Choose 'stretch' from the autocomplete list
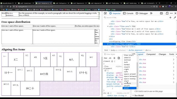Viewport: 177px width, 99px height. pyautogui.click(x=130, y=83)
